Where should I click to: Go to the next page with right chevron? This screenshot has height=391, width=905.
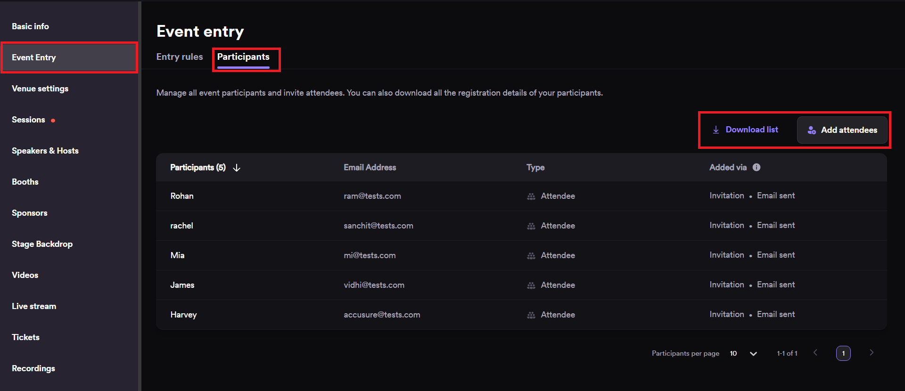tap(872, 352)
